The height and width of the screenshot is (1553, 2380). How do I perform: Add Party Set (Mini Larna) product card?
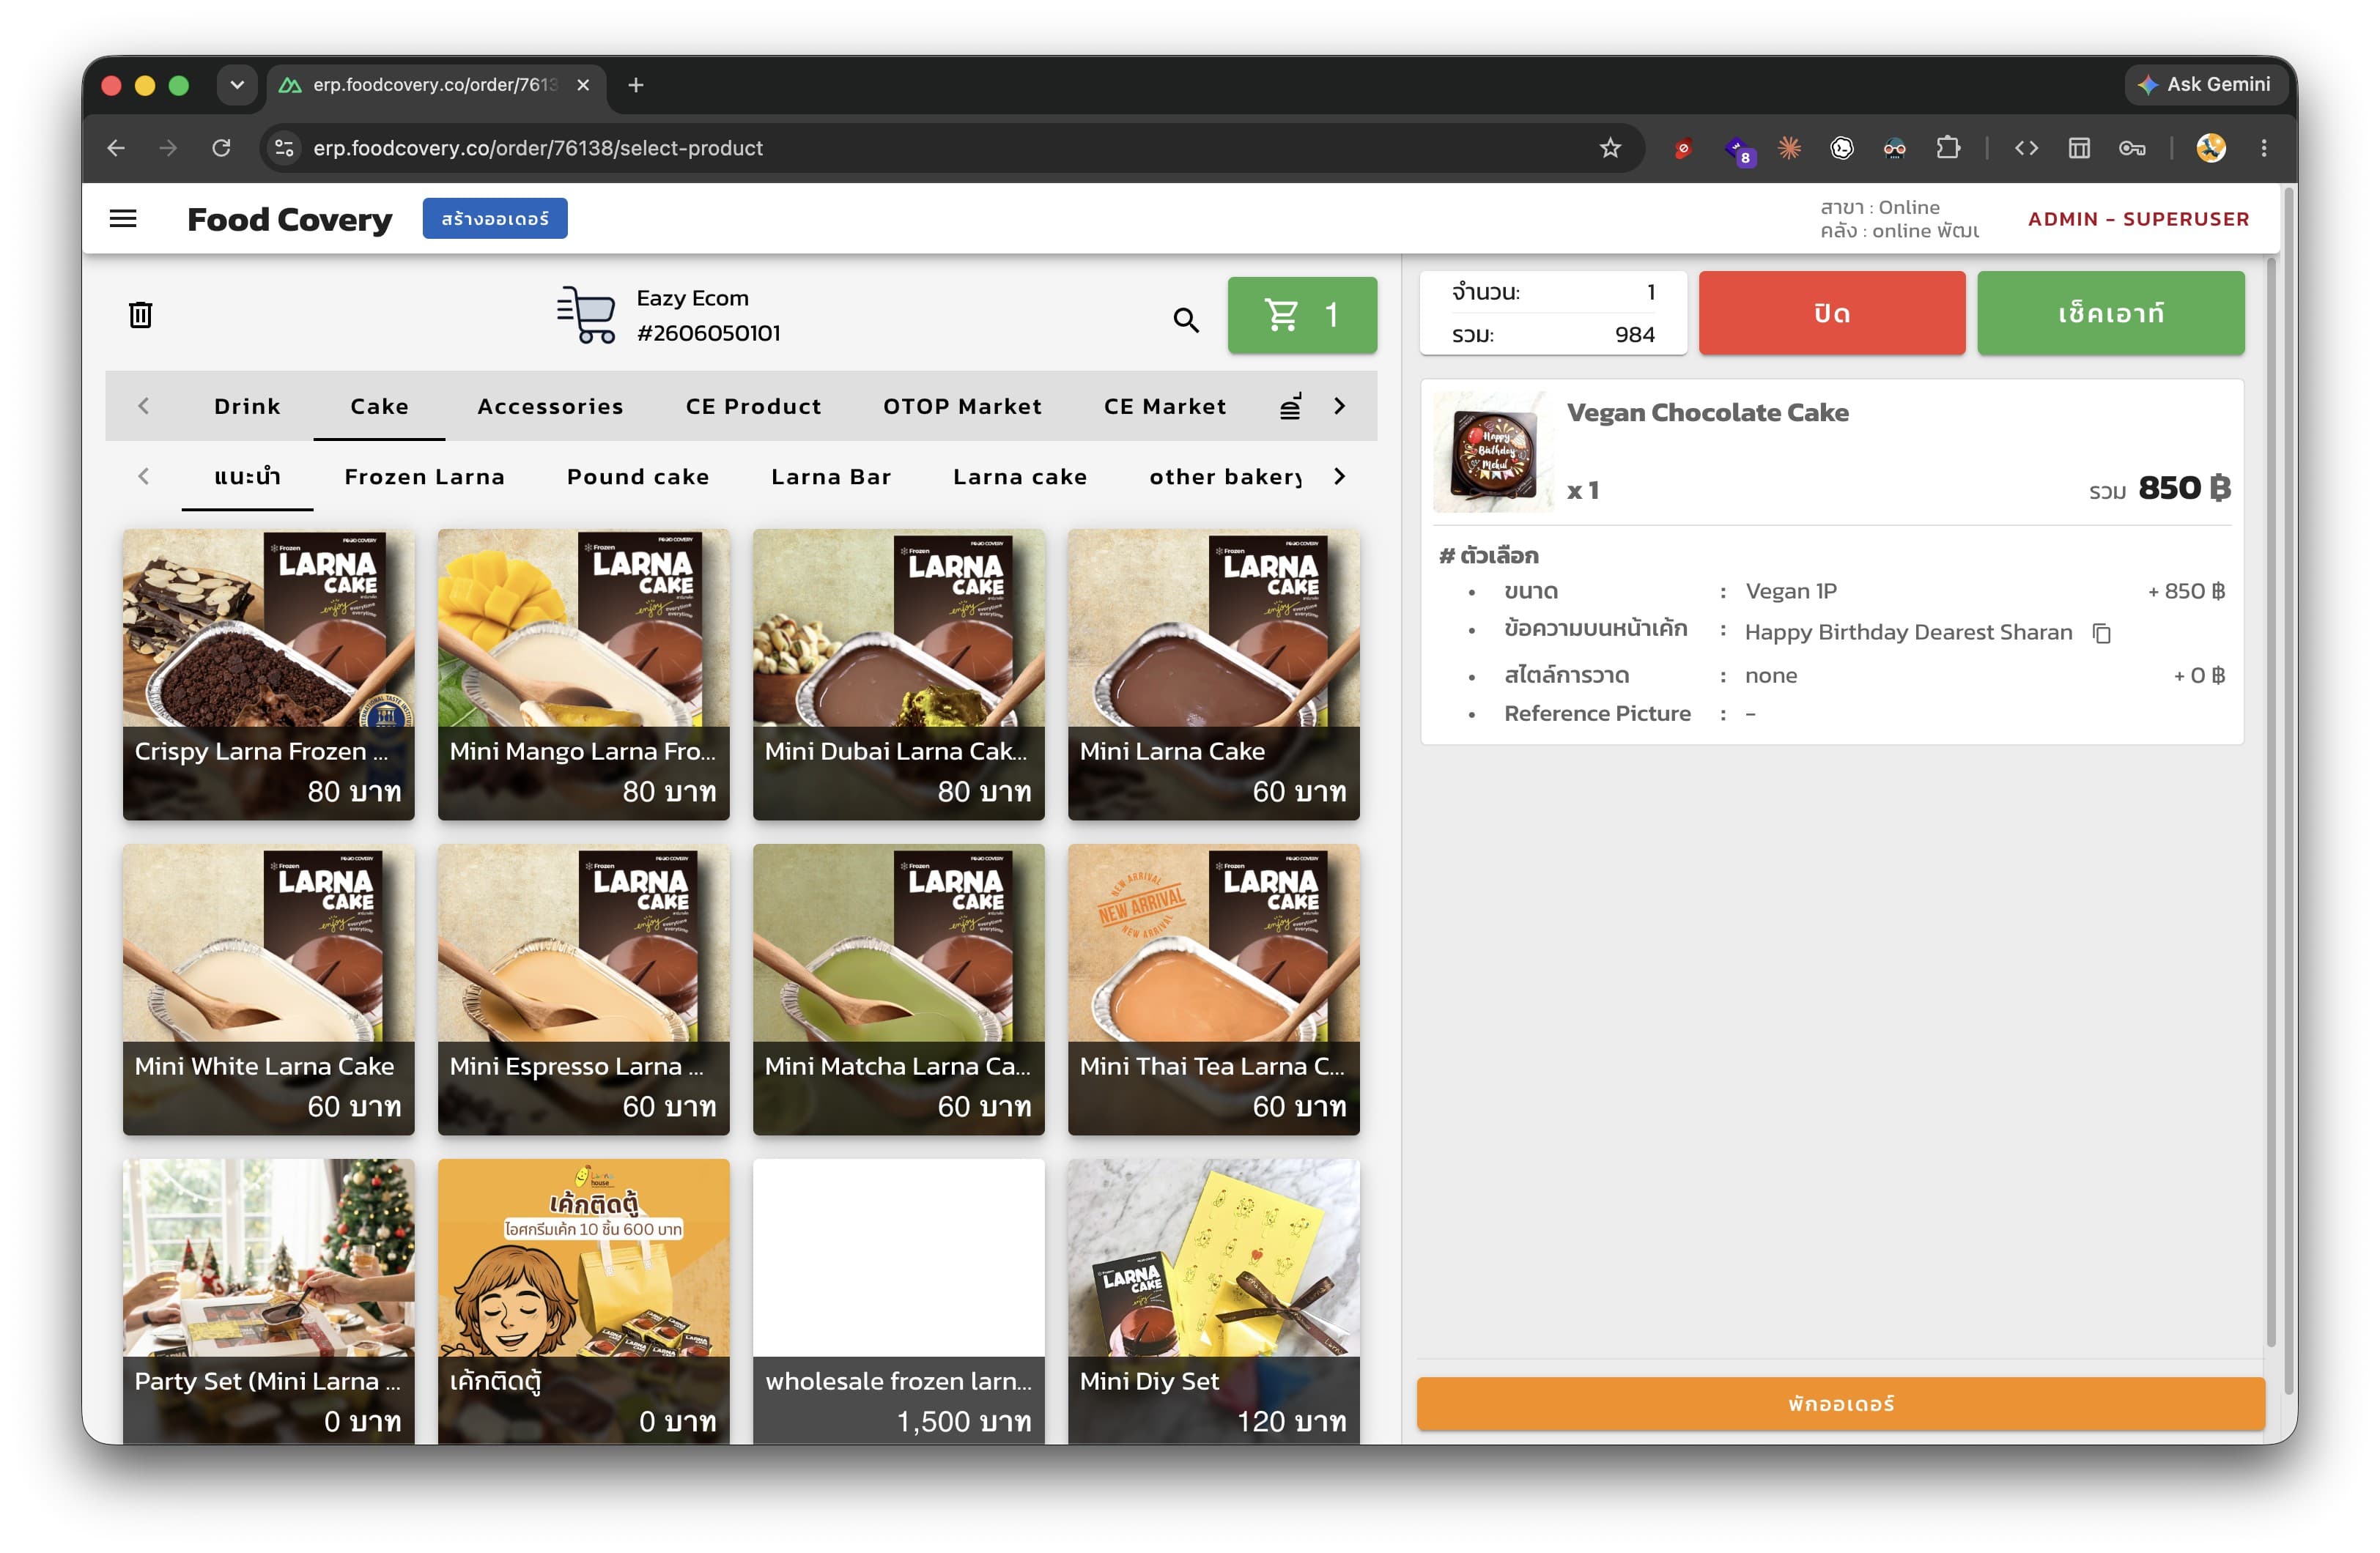(x=269, y=1301)
